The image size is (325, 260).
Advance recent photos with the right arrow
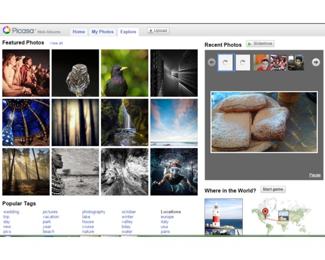(x=316, y=62)
